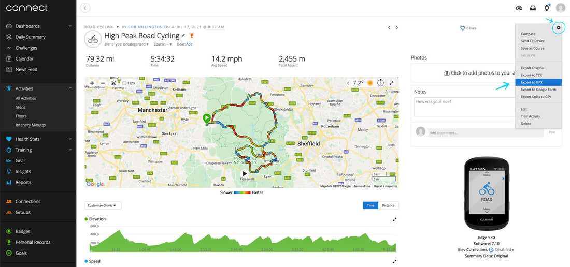Screen dimensions: 570x267
Task: Switch chart axis to Distance
Action: click(x=388, y=205)
